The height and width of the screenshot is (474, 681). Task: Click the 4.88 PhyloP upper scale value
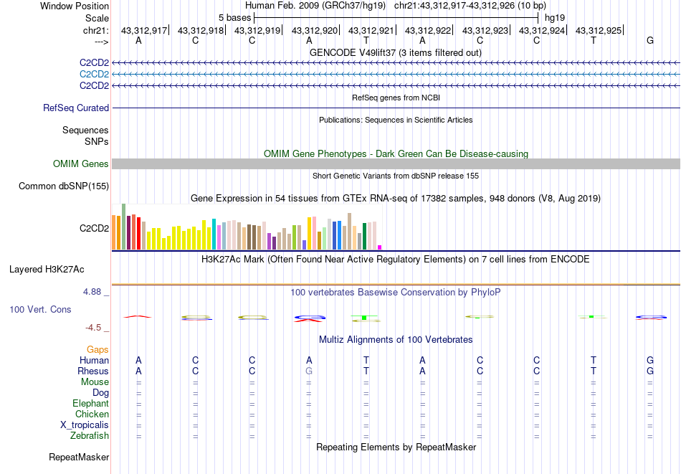click(x=92, y=292)
